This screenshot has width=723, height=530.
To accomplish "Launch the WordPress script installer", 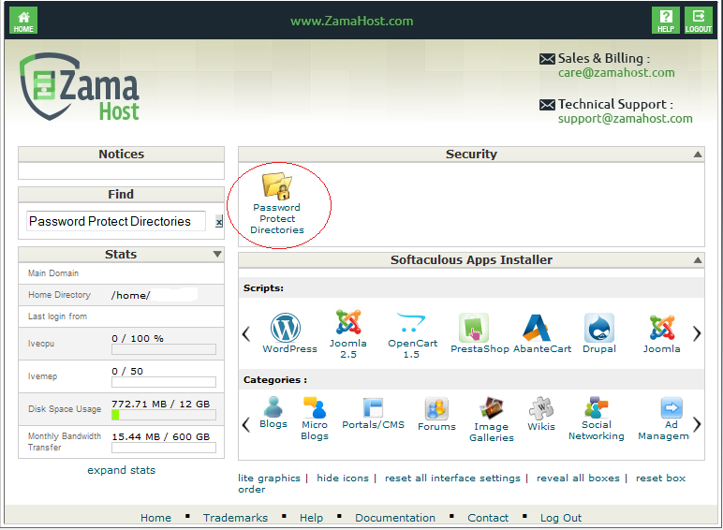I will pyautogui.click(x=286, y=327).
